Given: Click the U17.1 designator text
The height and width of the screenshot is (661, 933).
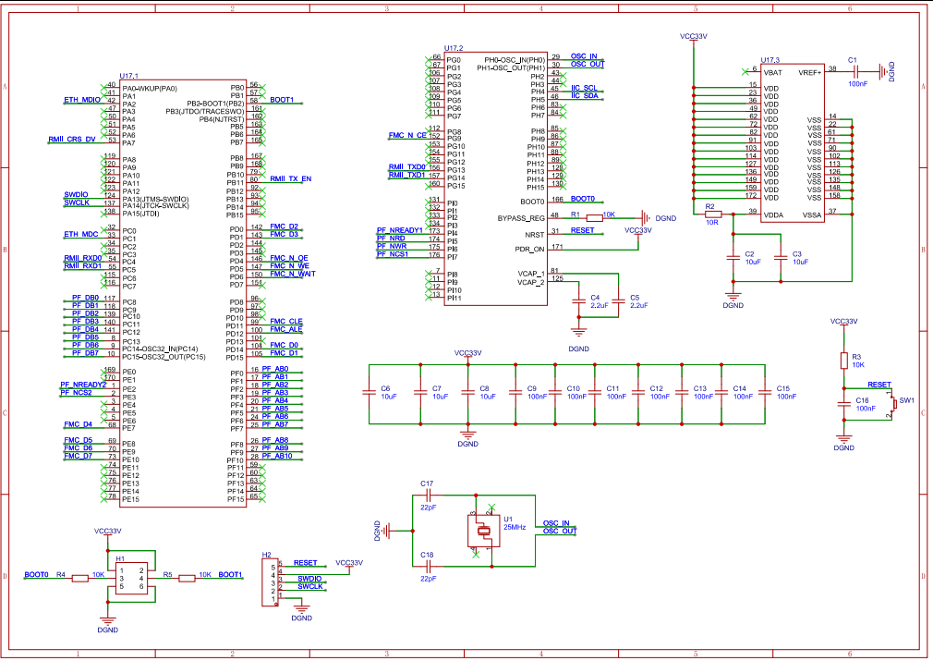Looking at the screenshot, I should [x=128, y=75].
